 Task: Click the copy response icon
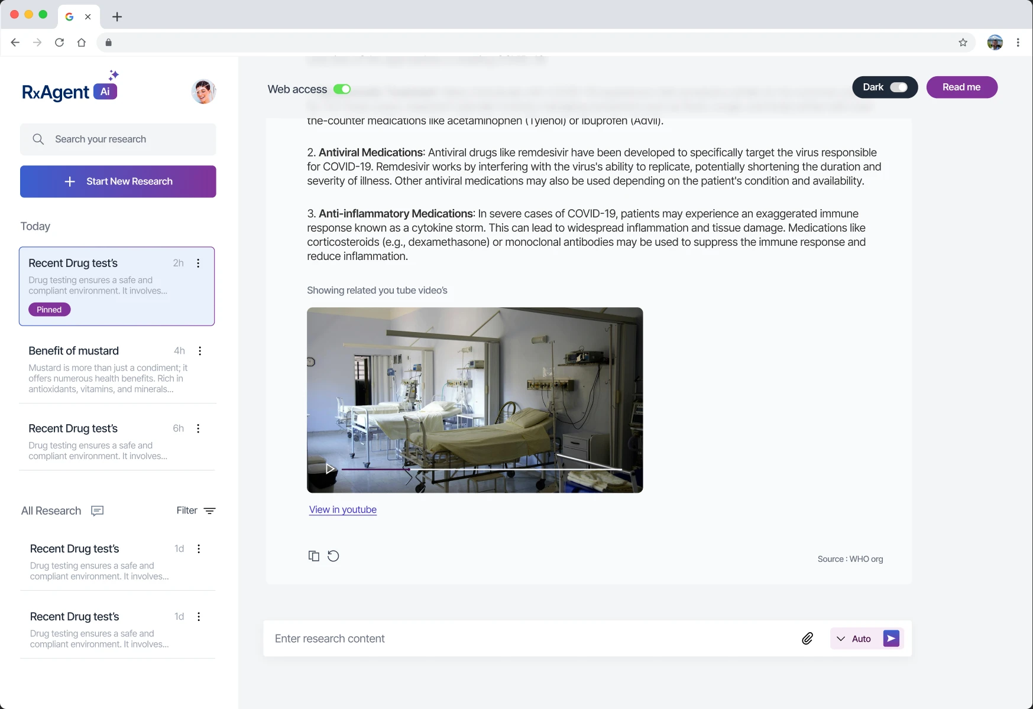click(313, 556)
